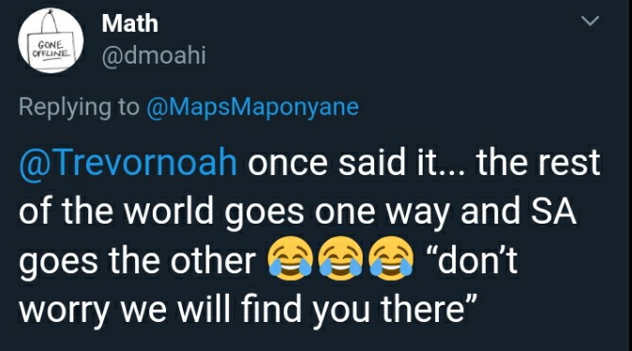632x351 pixels.
Task: Open the @MapsMaponyane profile link
Action: point(253,108)
